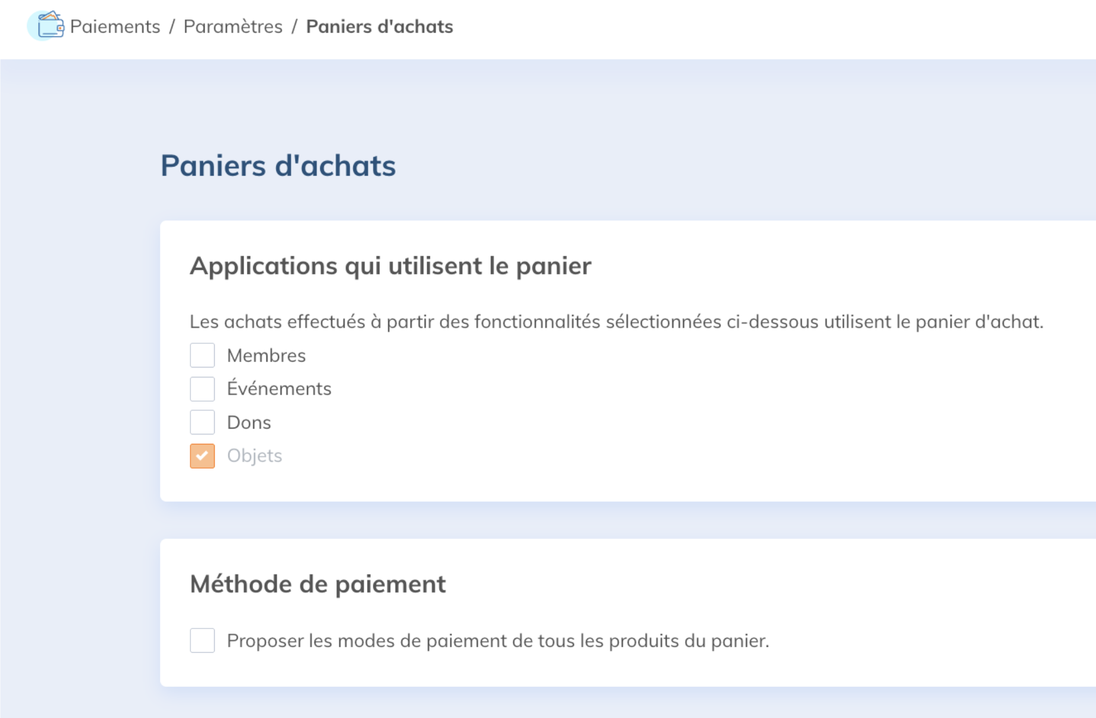Image resolution: width=1096 pixels, height=718 pixels.
Task: Select the Paniers d'achats breadcrumb item
Action: point(379,26)
